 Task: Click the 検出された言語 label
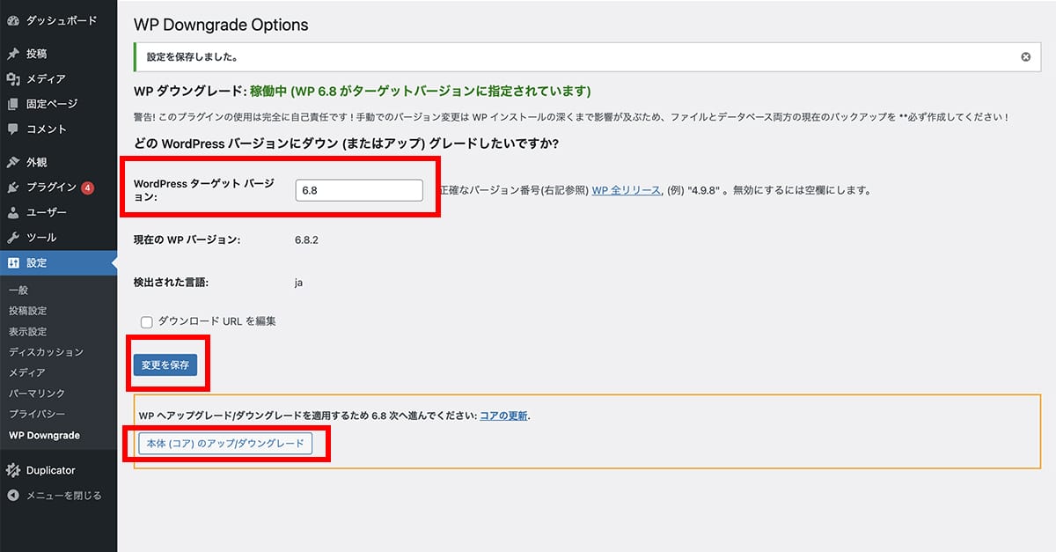coord(171,283)
